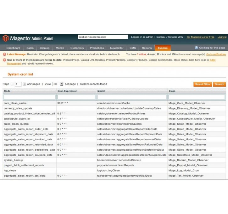Sort by Cron Expression column header
This screenshot has height=214, width=228.
tap(67, 91)
